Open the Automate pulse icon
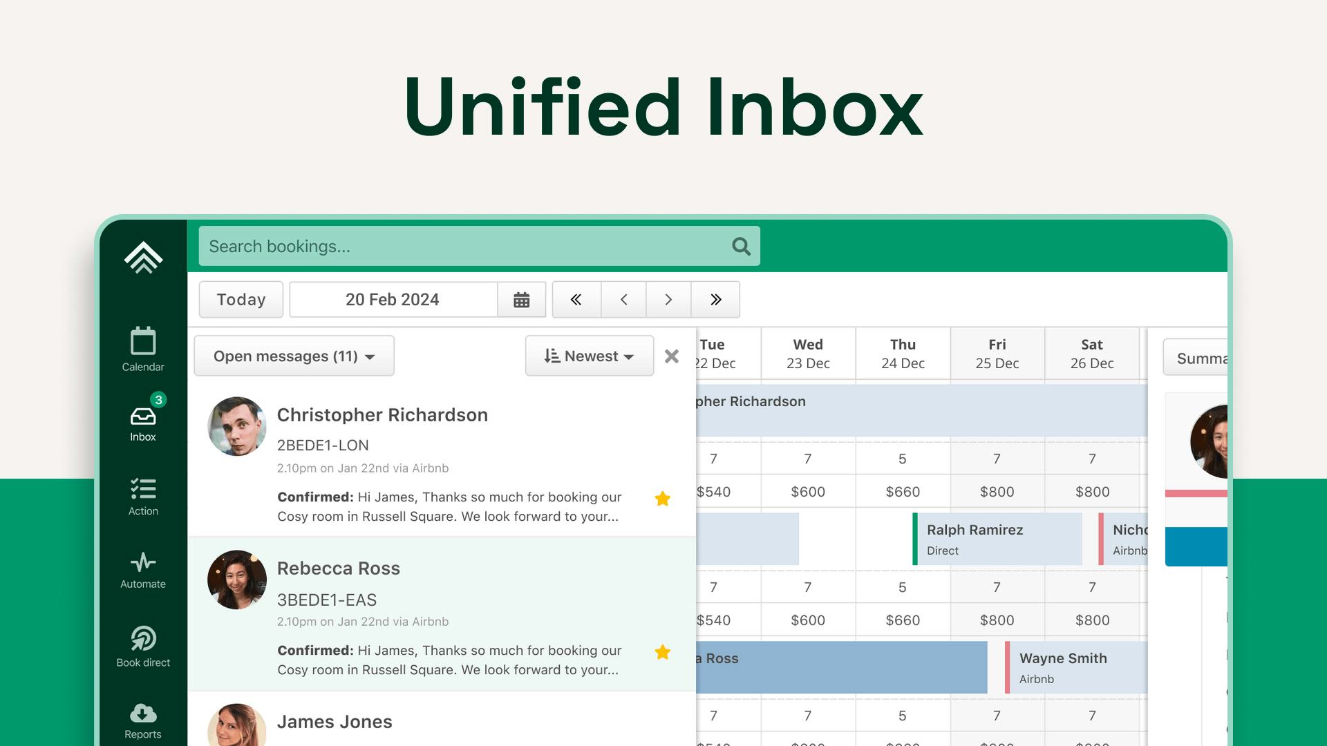This screenshot has width=1327, height=746. coord(143,562)
